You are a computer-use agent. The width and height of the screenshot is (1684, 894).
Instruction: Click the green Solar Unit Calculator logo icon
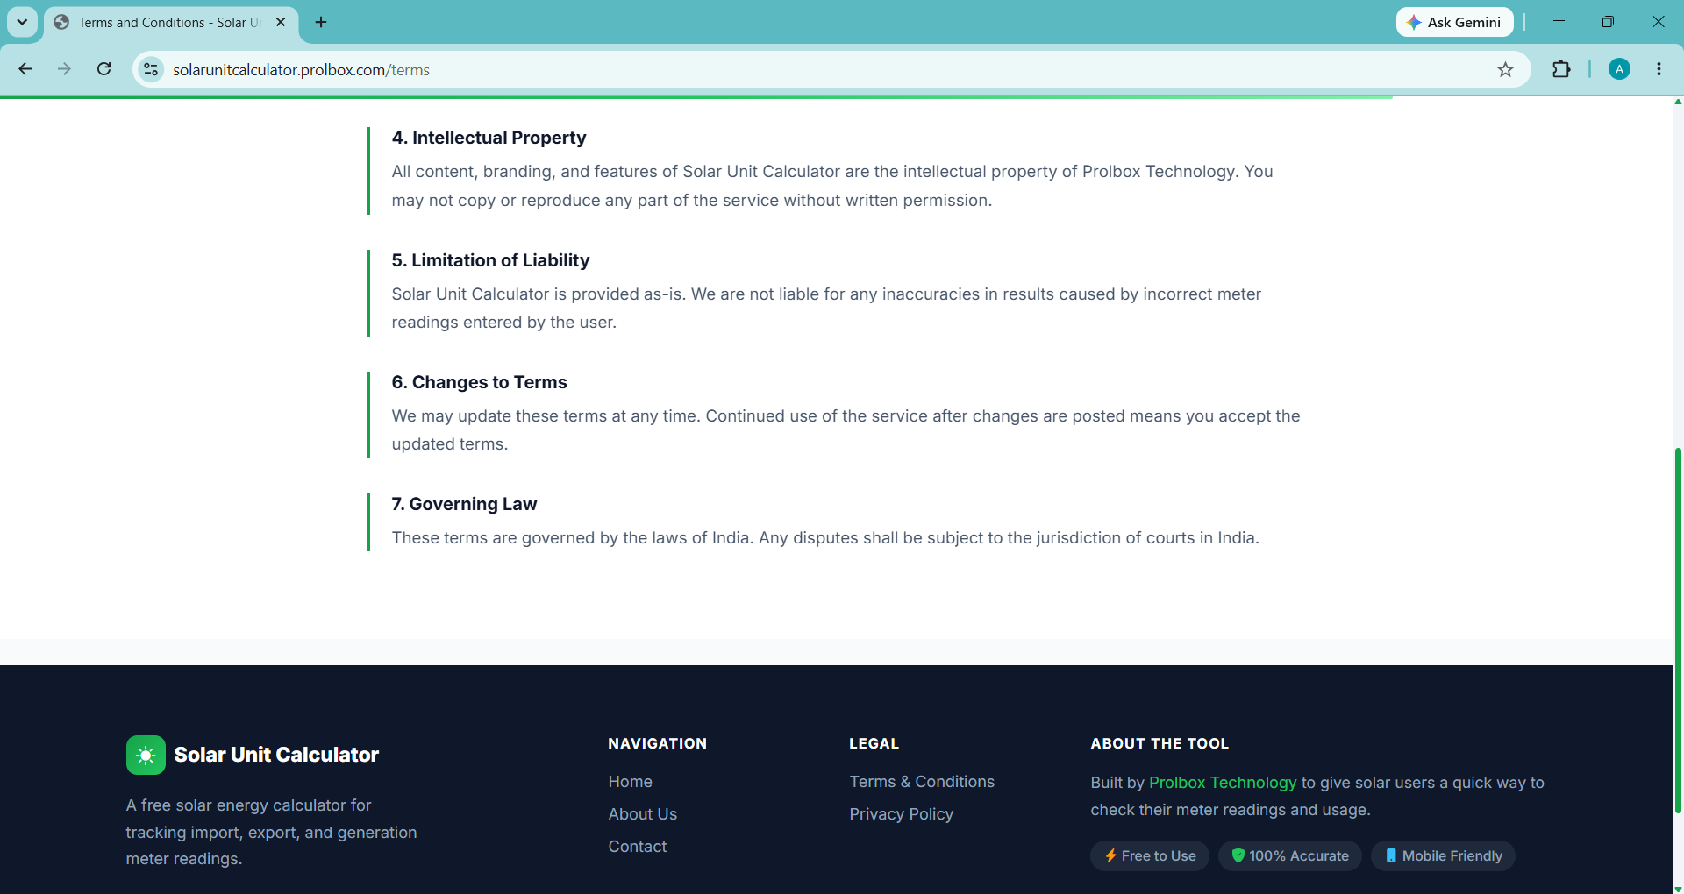pyautogui.click(x=146, y=755)
